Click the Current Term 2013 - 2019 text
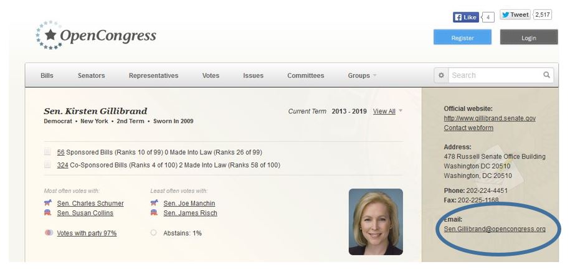The height and width of the screenshot is (277, 575). click(x=327, y=111)
